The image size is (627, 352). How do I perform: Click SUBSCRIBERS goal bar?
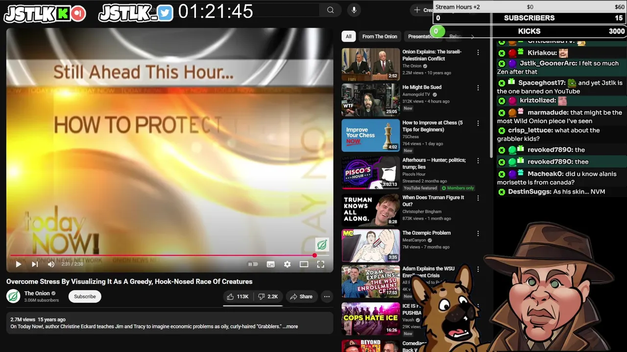pyautogui.click(x=530, y=18)
